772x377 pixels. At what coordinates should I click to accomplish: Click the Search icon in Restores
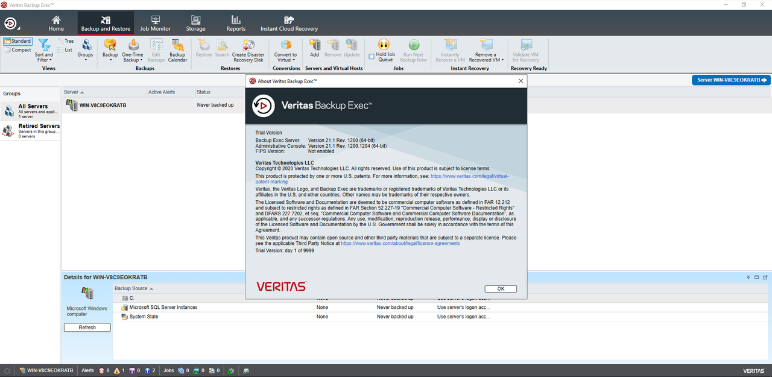pos(222,48)
